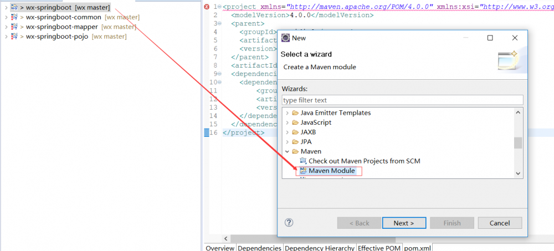554x251 pixels.
Task: Click the disabled Finish button
Action: [x=452, y=223]
